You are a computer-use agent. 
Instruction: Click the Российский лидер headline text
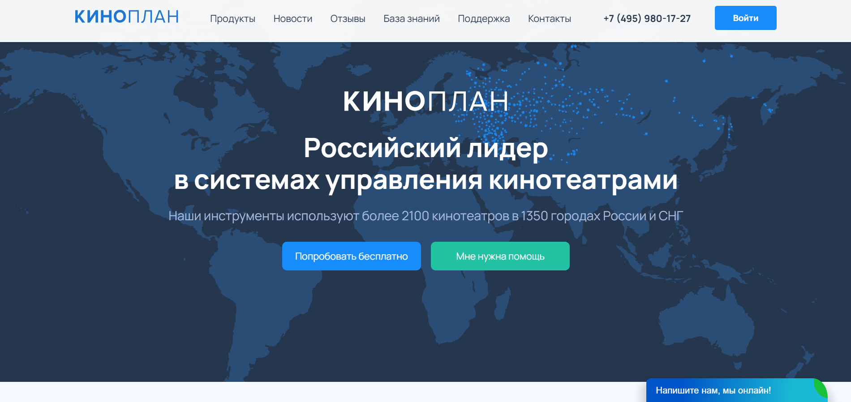click(425, 148)
